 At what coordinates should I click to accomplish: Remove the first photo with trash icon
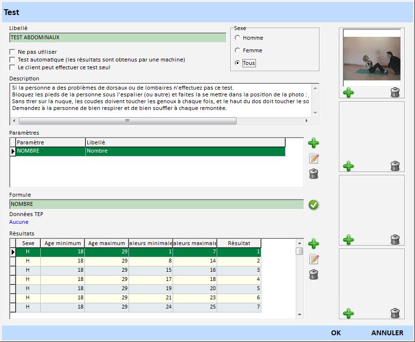[395, 93]
